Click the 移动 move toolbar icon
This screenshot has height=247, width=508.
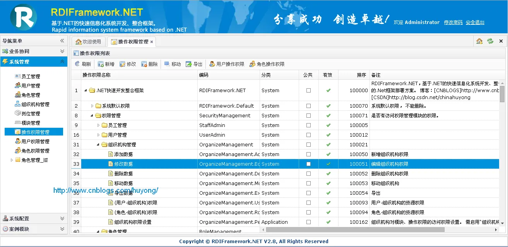click(x=167, y=64)
